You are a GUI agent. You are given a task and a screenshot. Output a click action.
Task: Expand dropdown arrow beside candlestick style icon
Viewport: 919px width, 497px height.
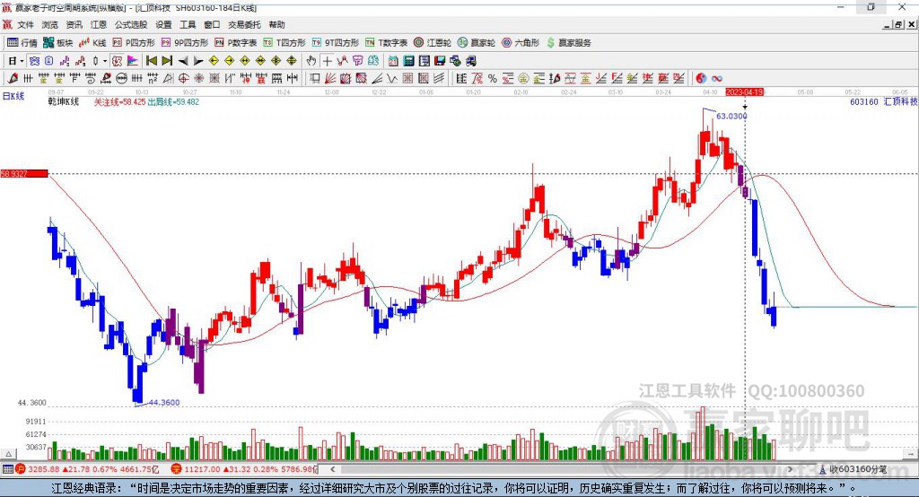105,61
